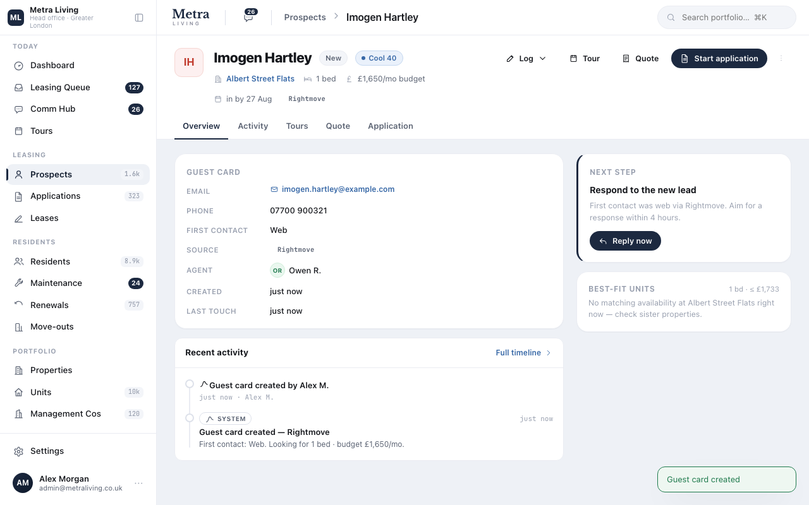Click 'in by 27 Aug' move-in date
This screenshot has height=505, width=809.
[x=249, y=99]
